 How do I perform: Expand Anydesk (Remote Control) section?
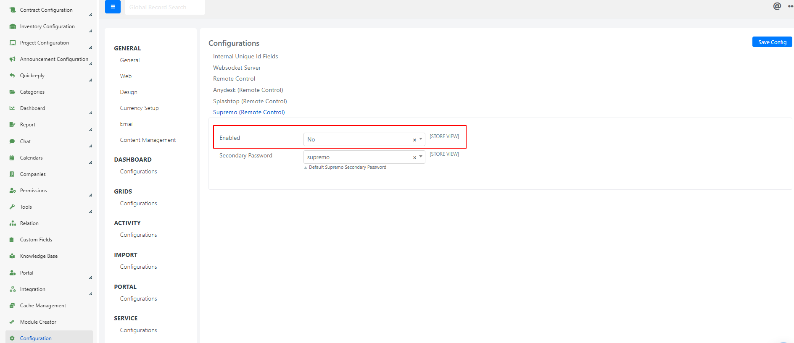248,90
